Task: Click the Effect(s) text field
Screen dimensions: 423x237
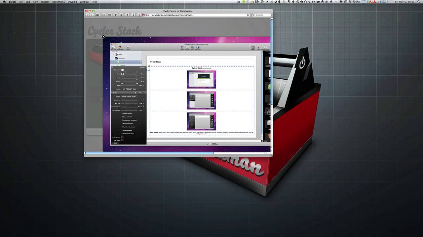Action: pos(129,96)
